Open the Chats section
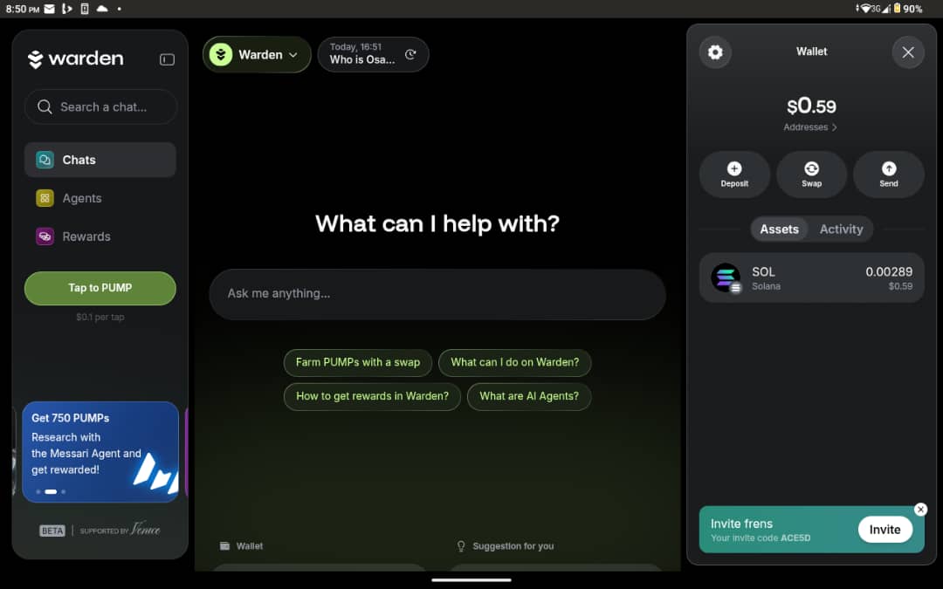The height and width of the screenshot is (589, 943). 100,160
